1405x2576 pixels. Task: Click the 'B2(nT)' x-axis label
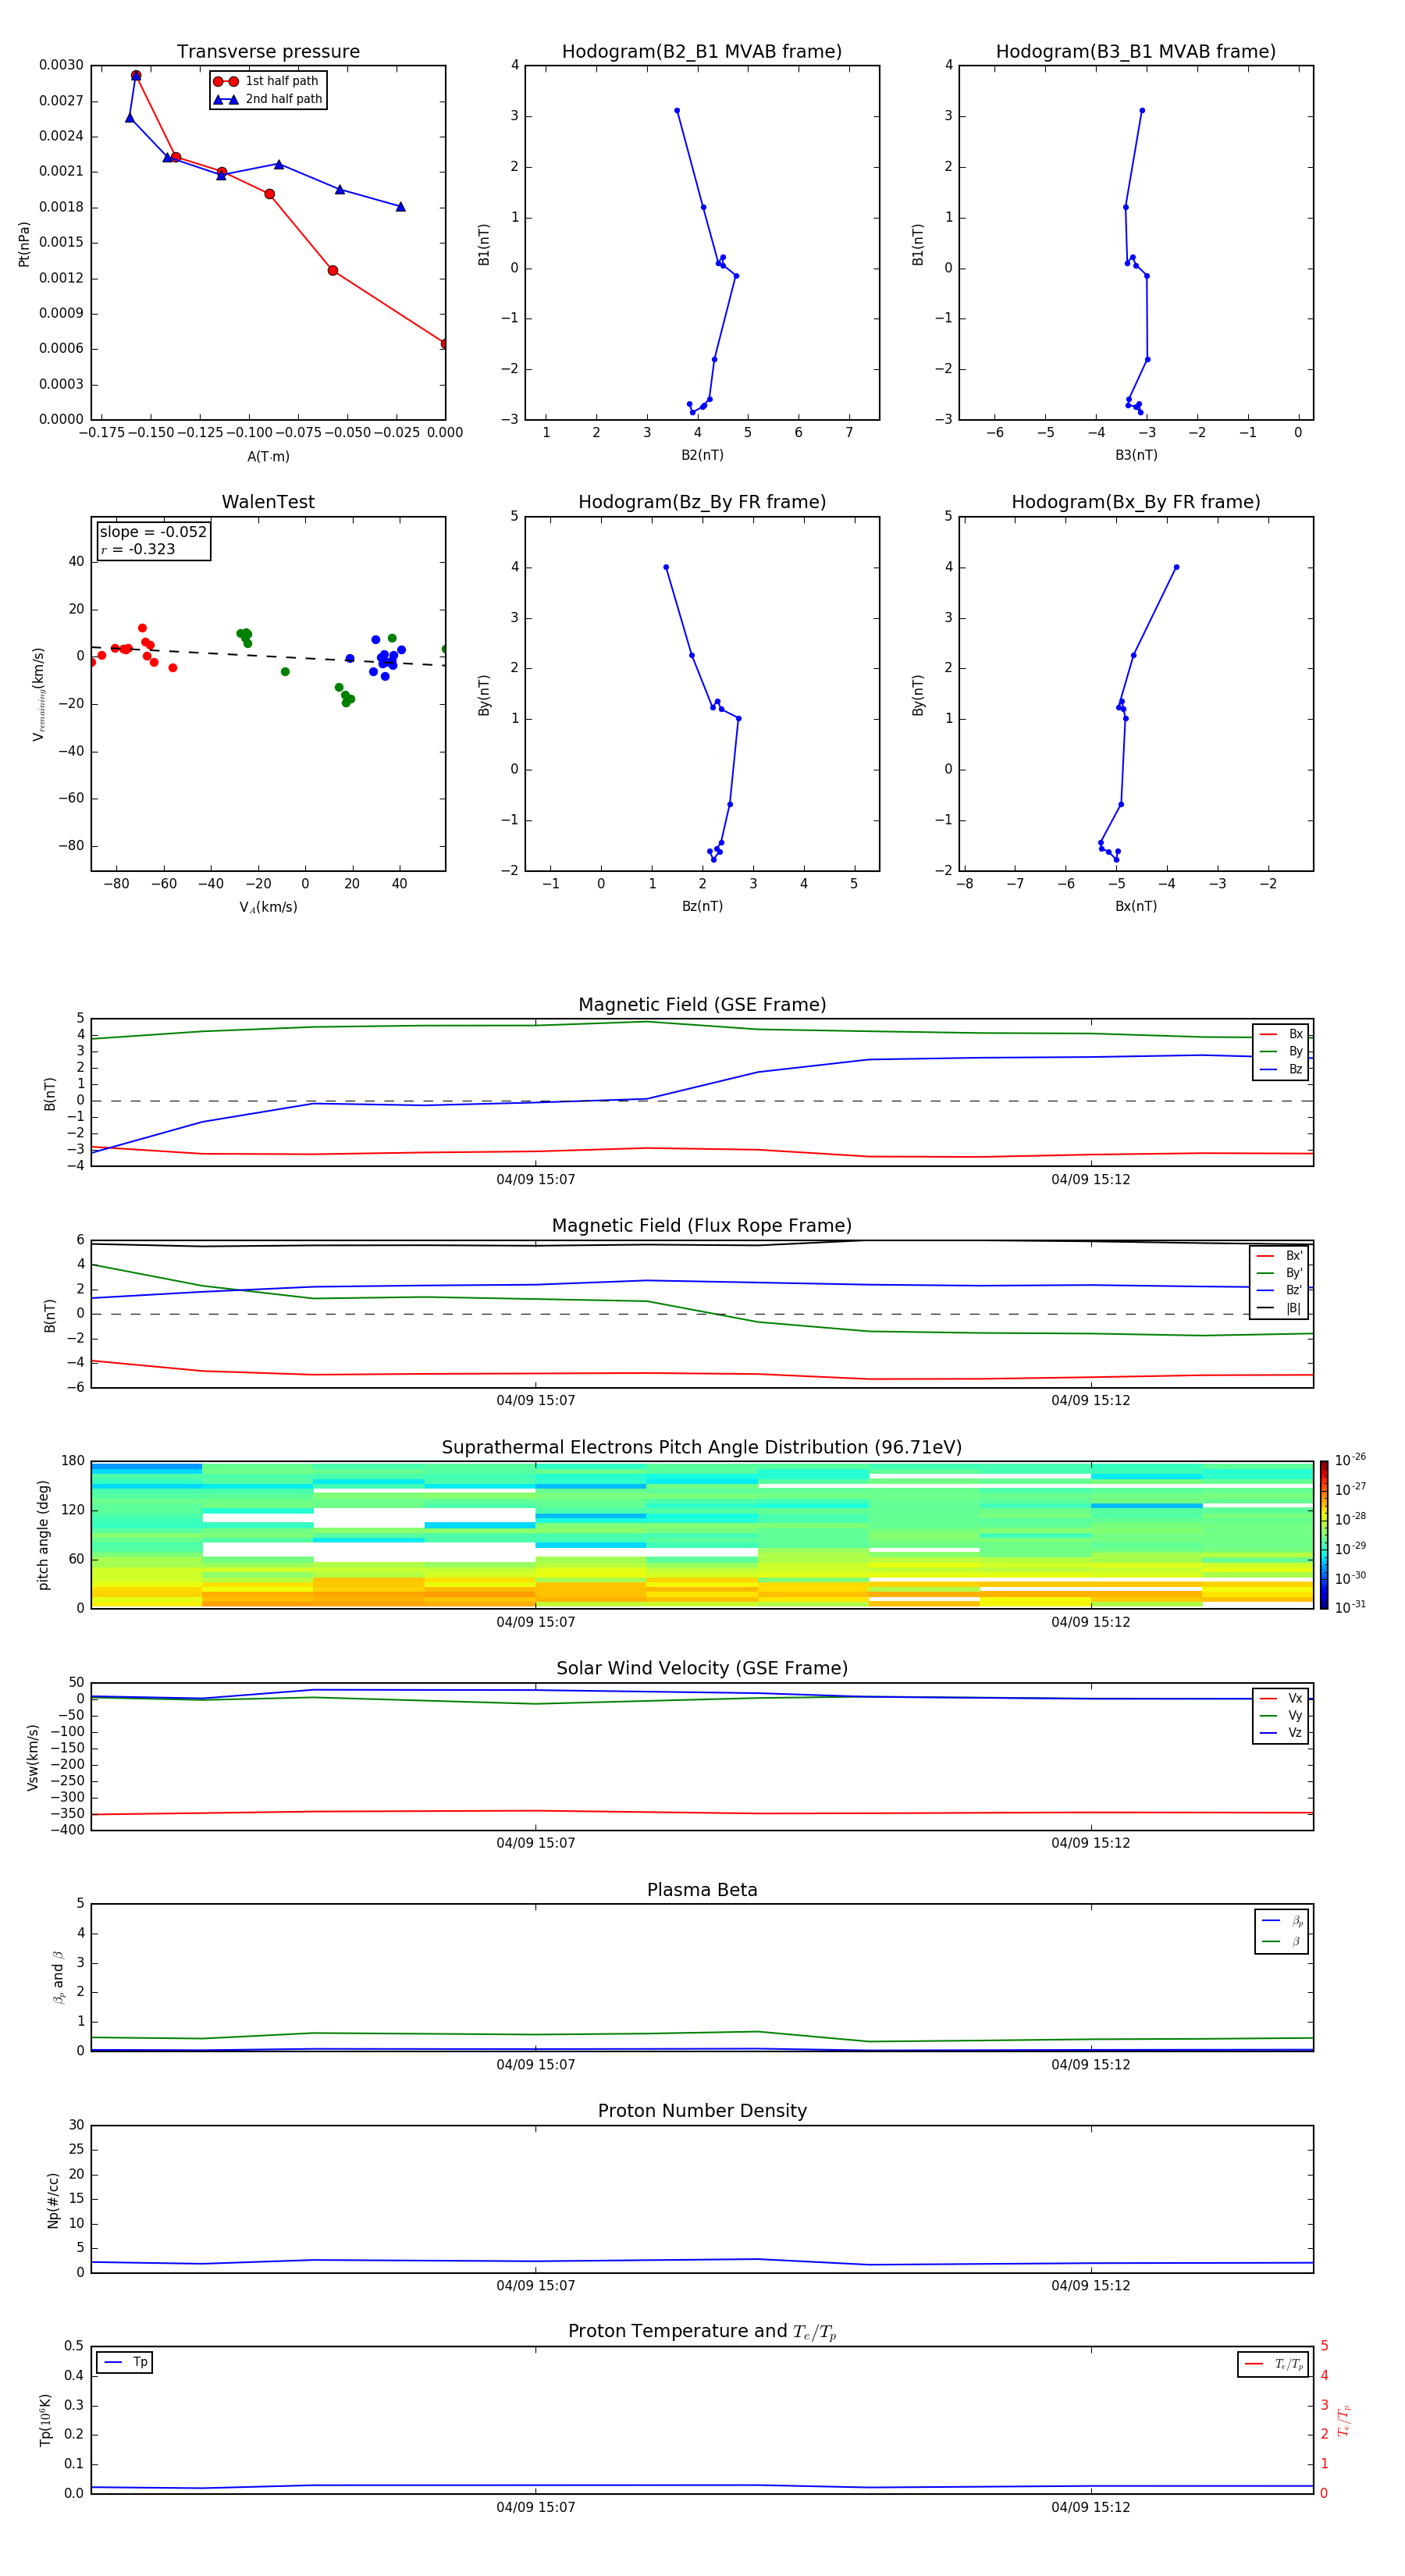click(x=702, y=456)
